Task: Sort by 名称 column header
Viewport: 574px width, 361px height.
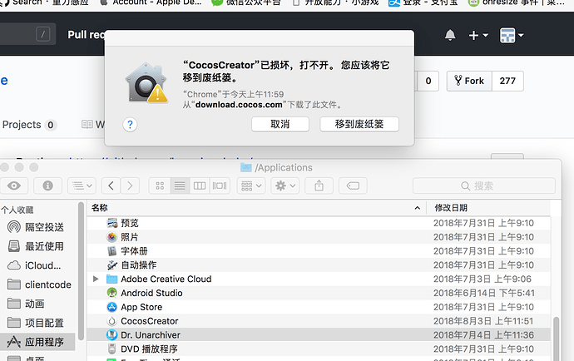Action: (x=256, y=208)
